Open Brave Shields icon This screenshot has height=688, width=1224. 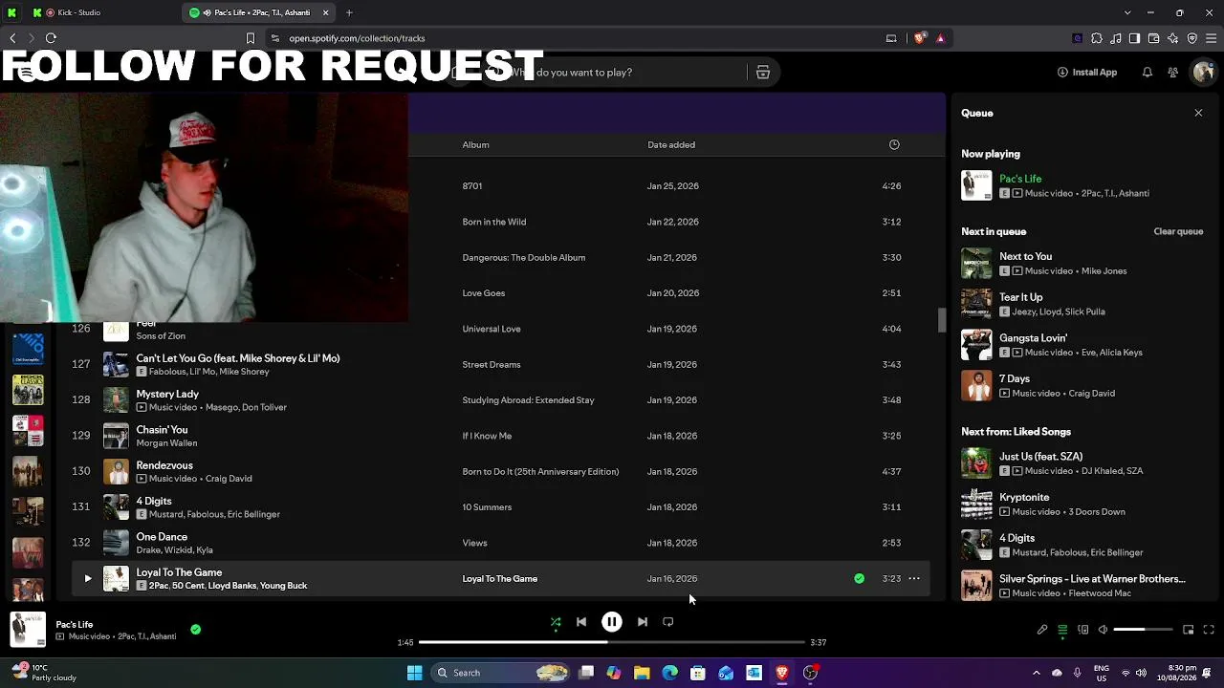coord(920,38)
